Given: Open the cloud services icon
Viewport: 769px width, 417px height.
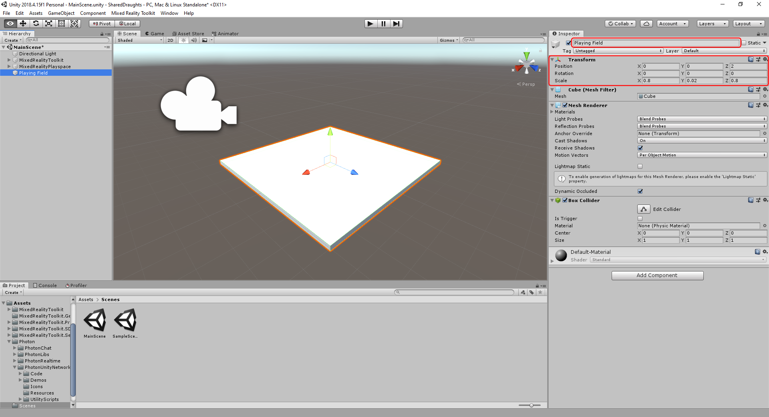Looking at the screenshot, I should point(646,24).
